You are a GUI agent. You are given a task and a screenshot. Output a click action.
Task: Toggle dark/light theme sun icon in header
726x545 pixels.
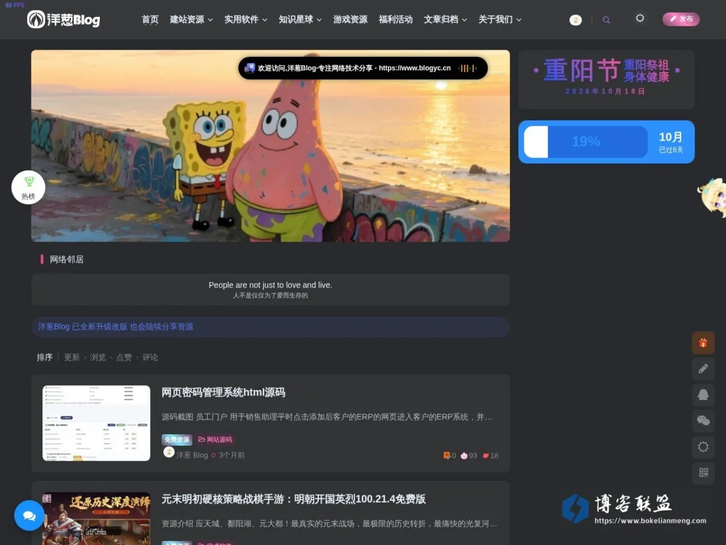(x=639, y=19)
